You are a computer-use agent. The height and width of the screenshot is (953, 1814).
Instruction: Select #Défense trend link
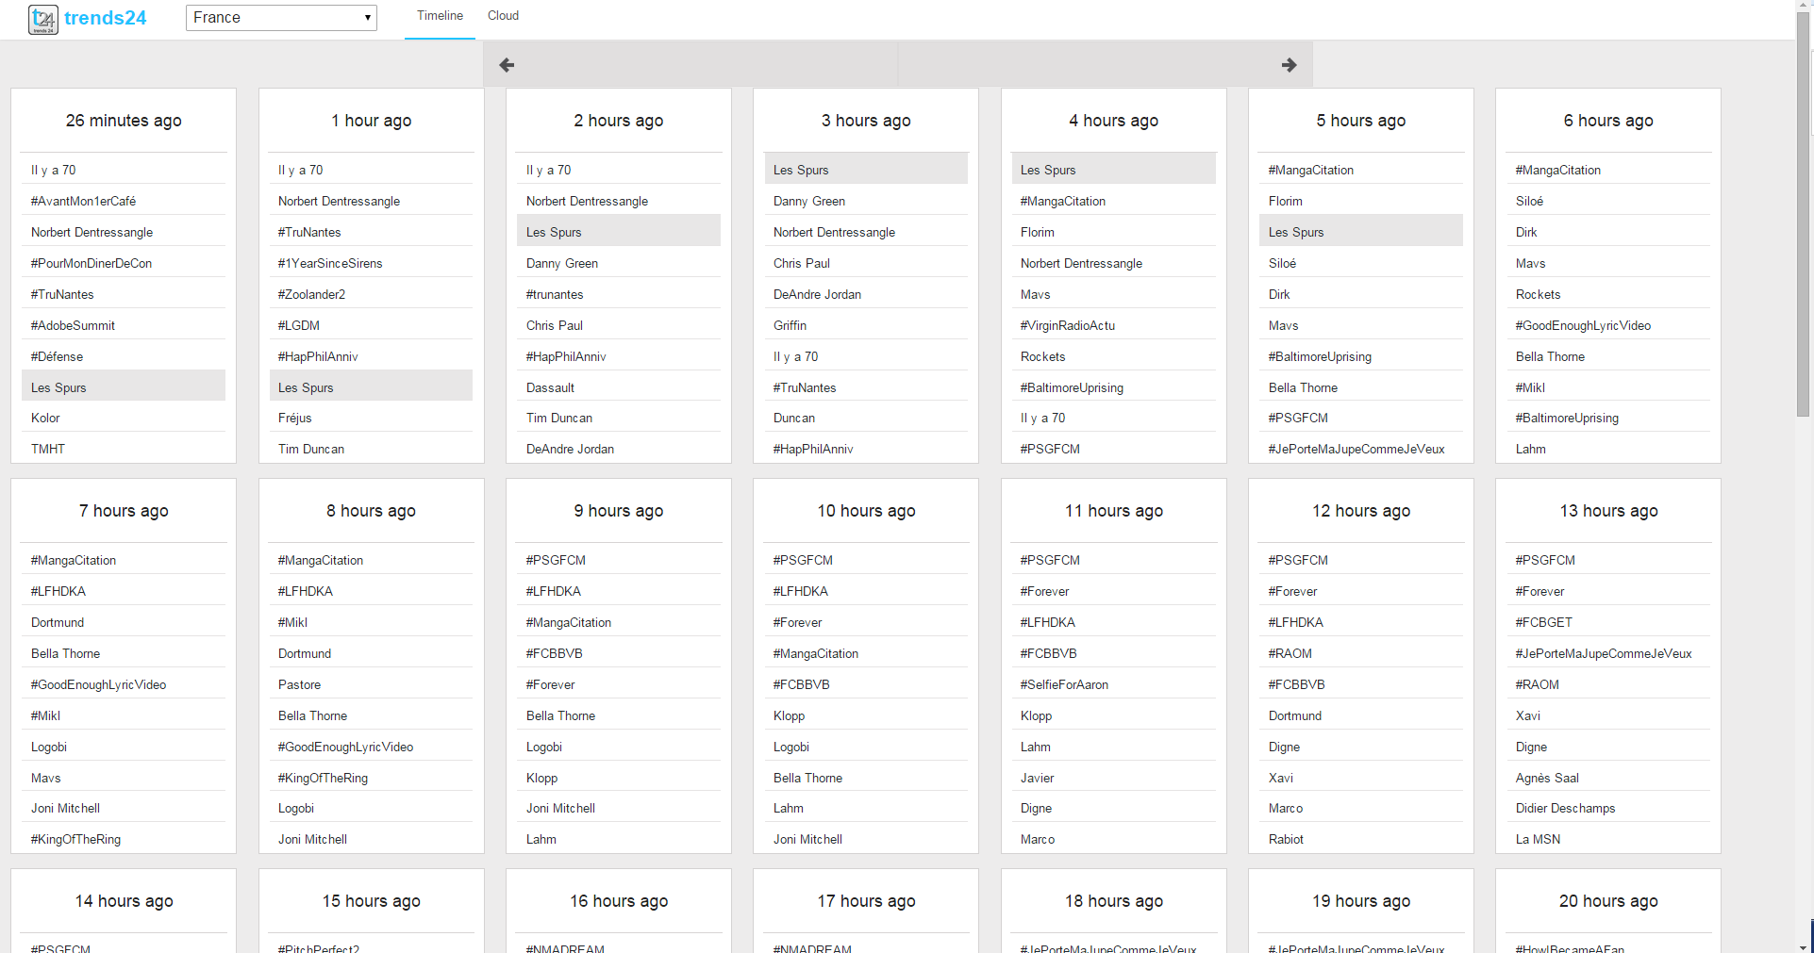[x=57, y=356]
